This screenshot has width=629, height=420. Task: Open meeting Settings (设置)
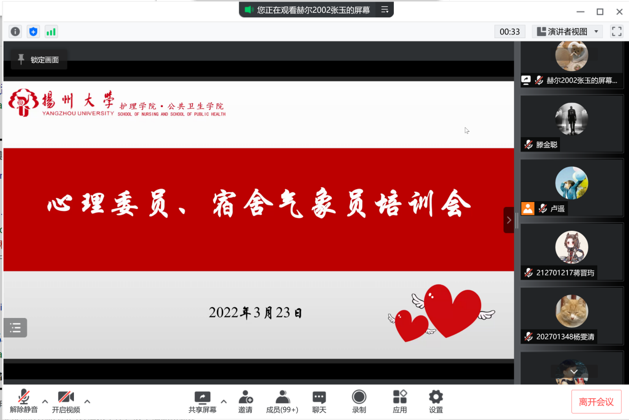[436, 402]
